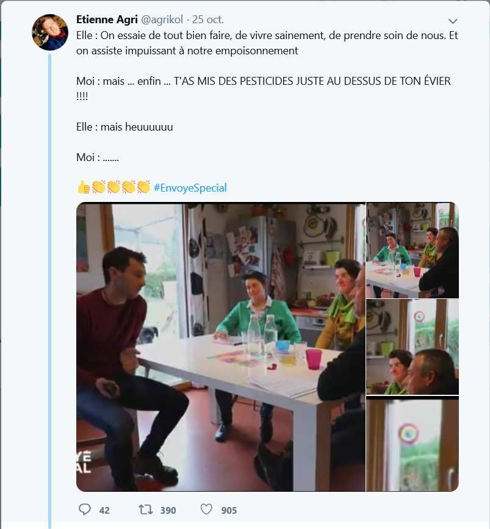Image resolution: width=490 pixels, height=529 pixels.
Task: Click the 390 retweets count
Action: tap(168, 510)
